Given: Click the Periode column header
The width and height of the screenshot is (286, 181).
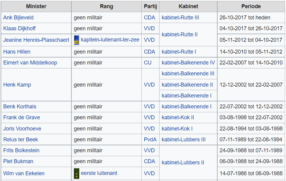Looking at the screenshot, I should (251, 6).
